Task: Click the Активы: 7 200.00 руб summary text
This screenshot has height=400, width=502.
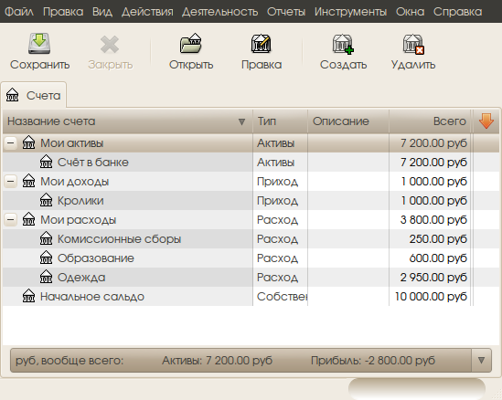Action: tap(217, 361)
